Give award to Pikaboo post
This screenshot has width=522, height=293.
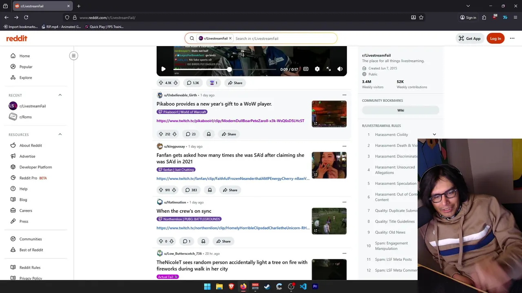[209, 134]
